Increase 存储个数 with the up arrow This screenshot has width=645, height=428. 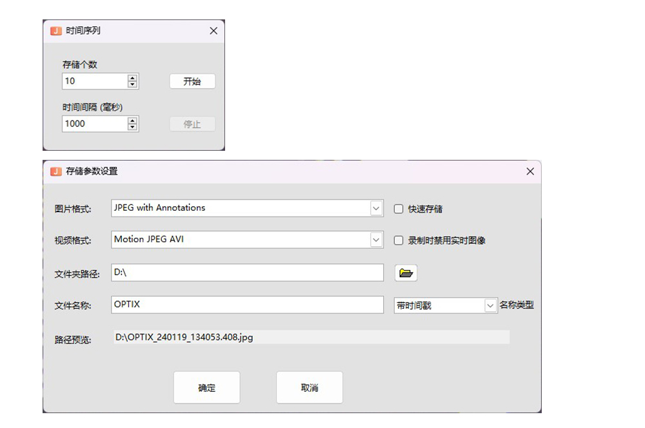pyautogui.click(x=133, y=78)
